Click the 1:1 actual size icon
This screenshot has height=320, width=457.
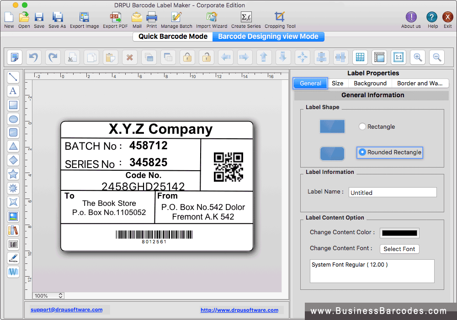[x=399, y=57]
